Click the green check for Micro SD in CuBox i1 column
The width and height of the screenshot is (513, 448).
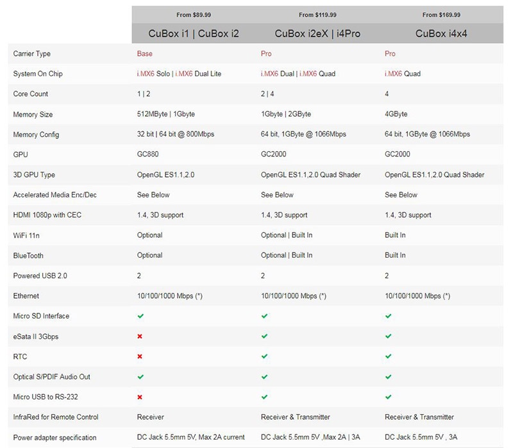(140, 316)
